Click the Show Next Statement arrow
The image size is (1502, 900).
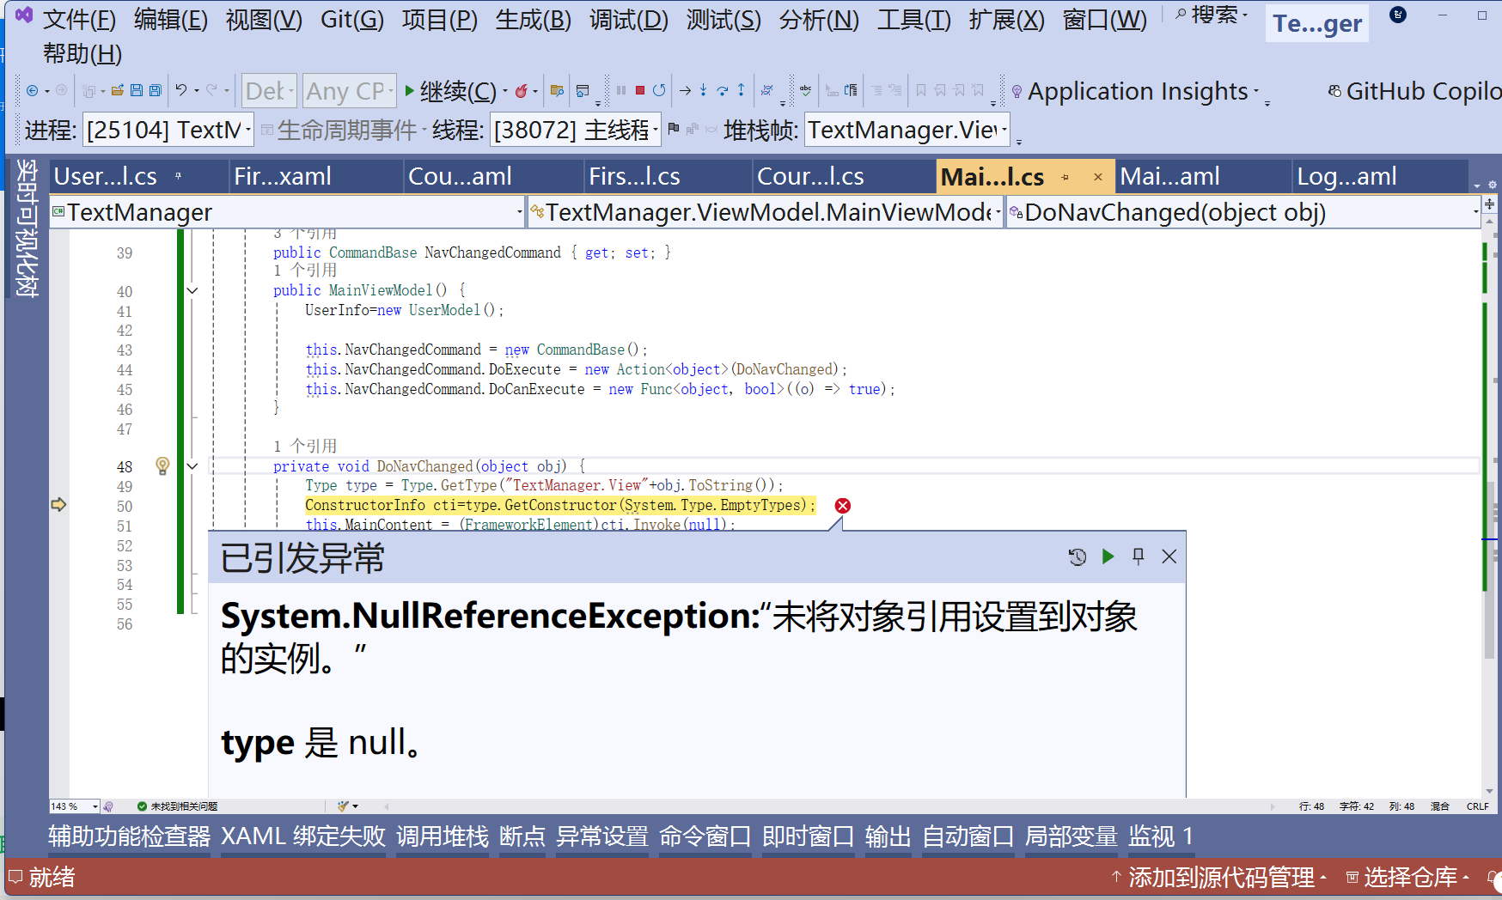click(685, 90)
